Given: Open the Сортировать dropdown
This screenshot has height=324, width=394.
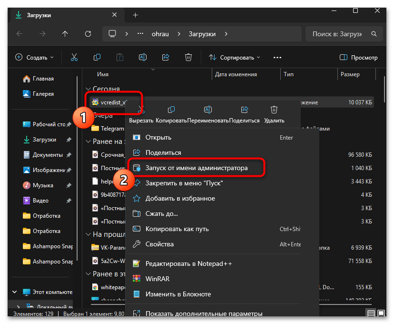Looking at the screenshot, I should pos(235,58).
